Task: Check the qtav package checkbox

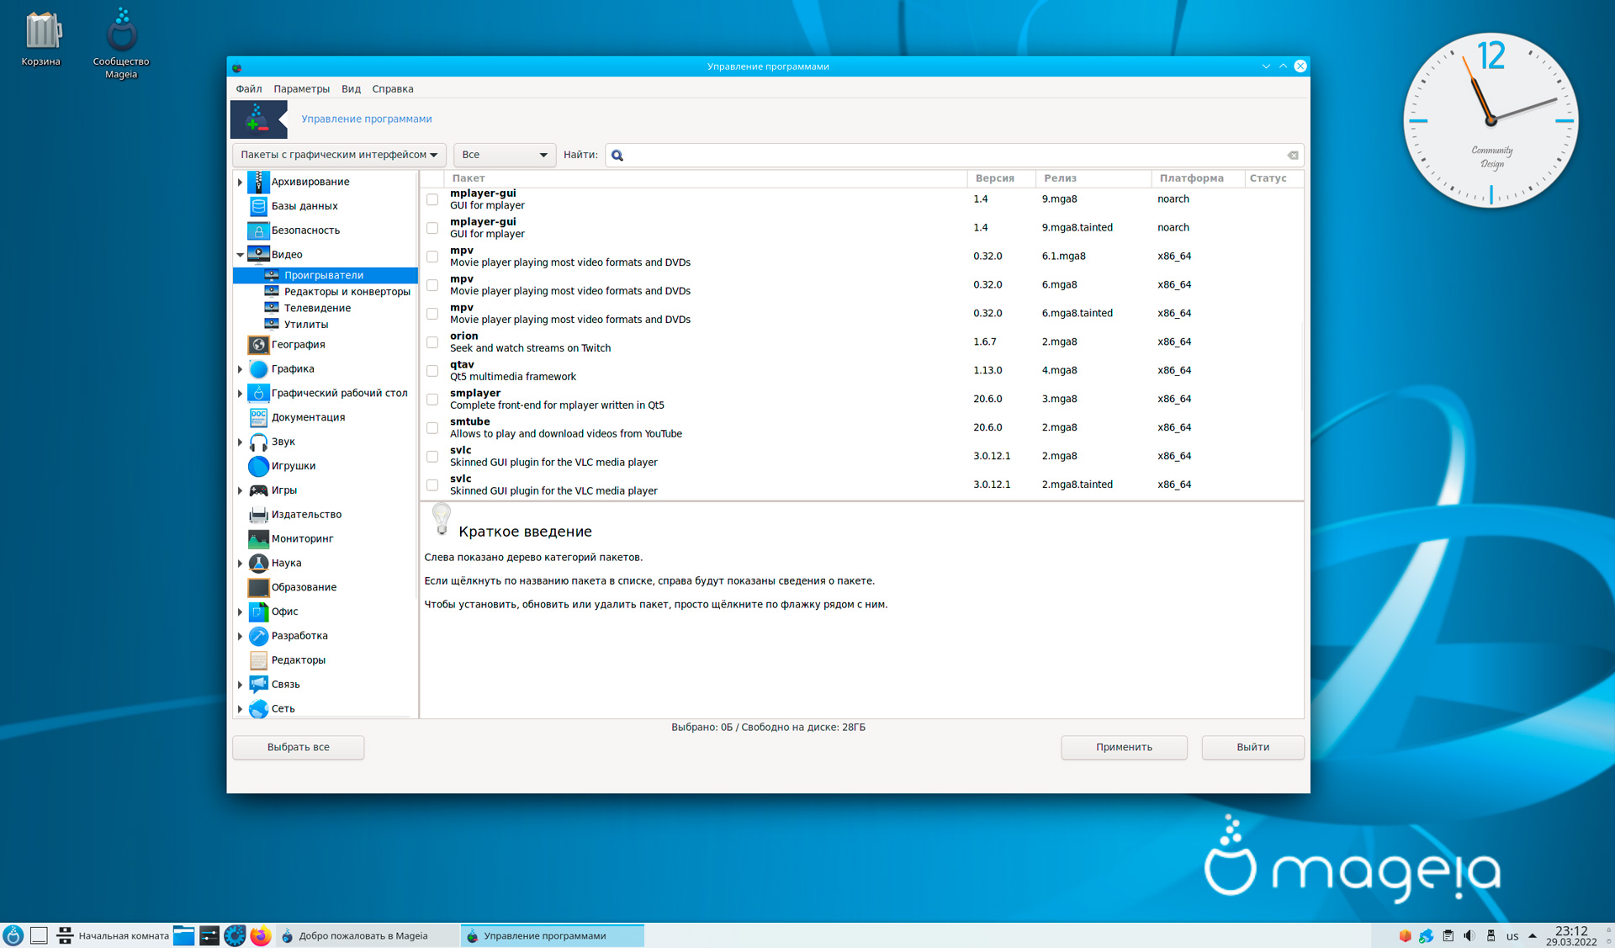Action: click(432, 371)
